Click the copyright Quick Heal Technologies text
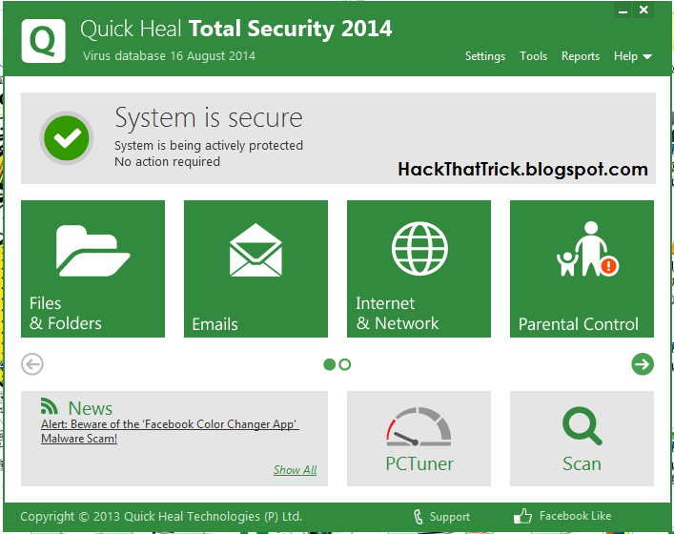This screenshot has width=674, height=534. pyautogui.click(x=161, y=517)
